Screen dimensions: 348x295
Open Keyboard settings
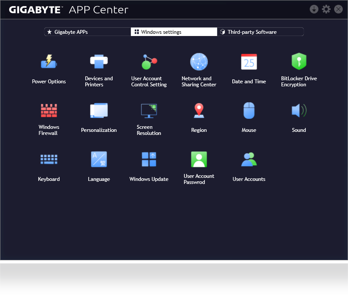pos(49,159)
